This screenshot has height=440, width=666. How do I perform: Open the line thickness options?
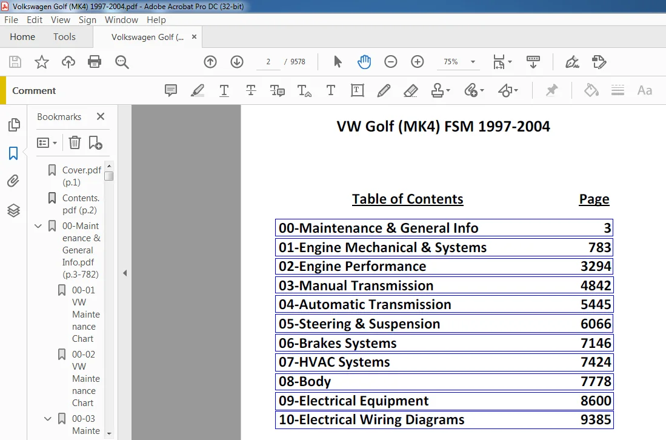(x=618, y=90)
